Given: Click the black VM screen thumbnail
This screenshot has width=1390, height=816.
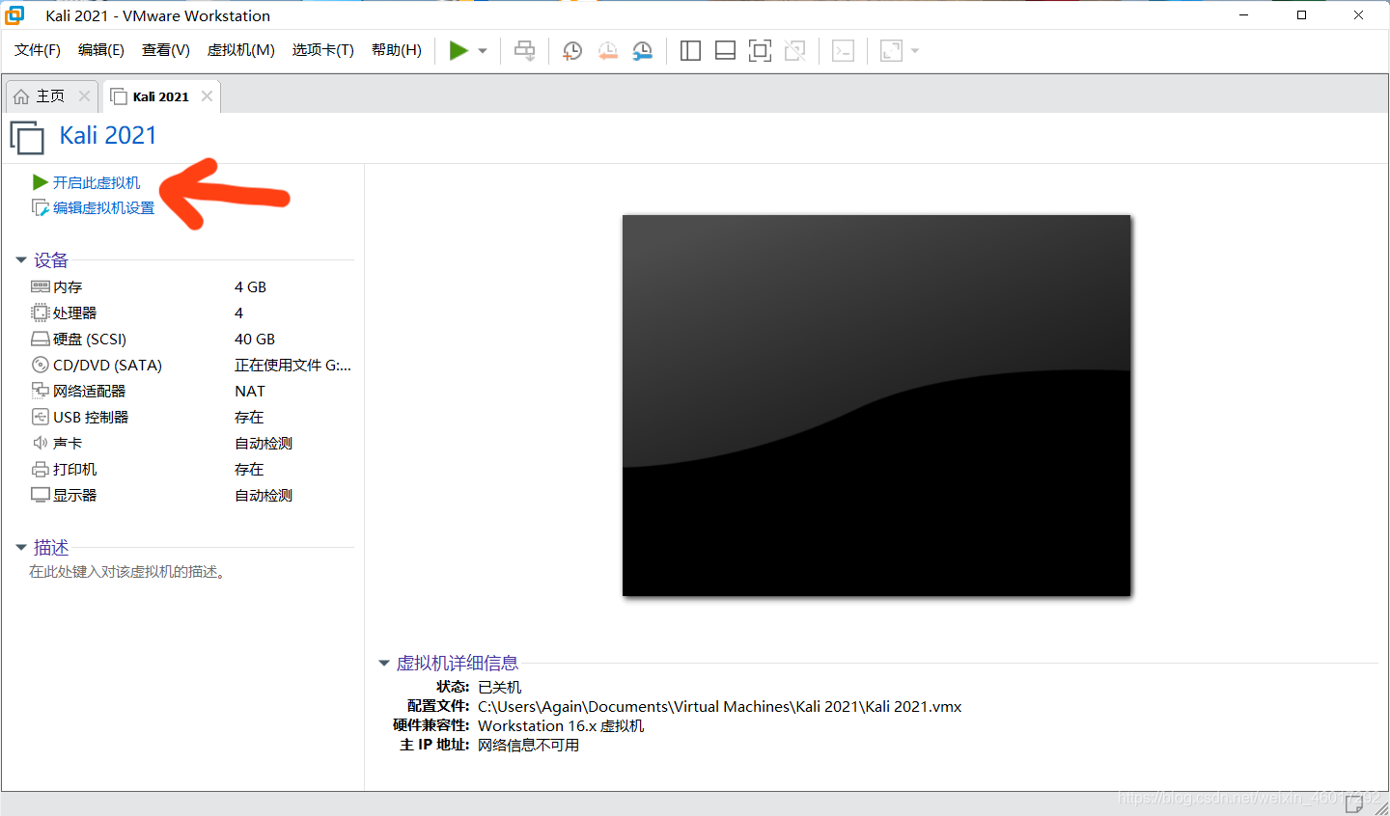Looking at the screenshot, I should [x=876, y=405].
